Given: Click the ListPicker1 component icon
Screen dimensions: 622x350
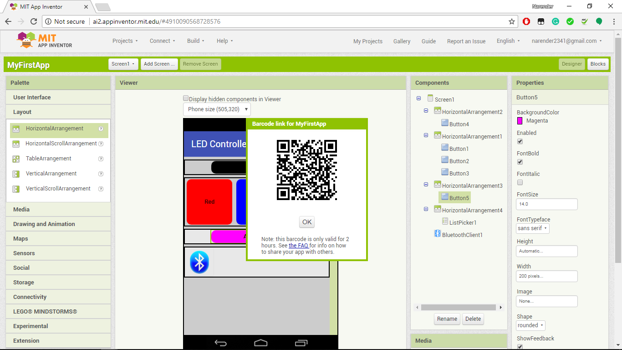Looking at the screenshot, I should tap(445, 221).
